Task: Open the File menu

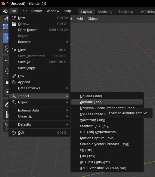Action: (13, 11)
